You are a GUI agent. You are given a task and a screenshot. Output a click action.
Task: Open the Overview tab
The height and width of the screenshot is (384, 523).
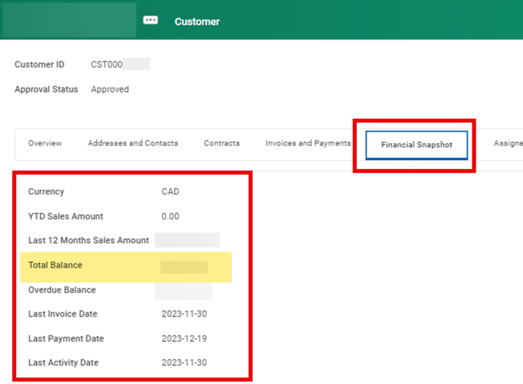pos(45,143)
